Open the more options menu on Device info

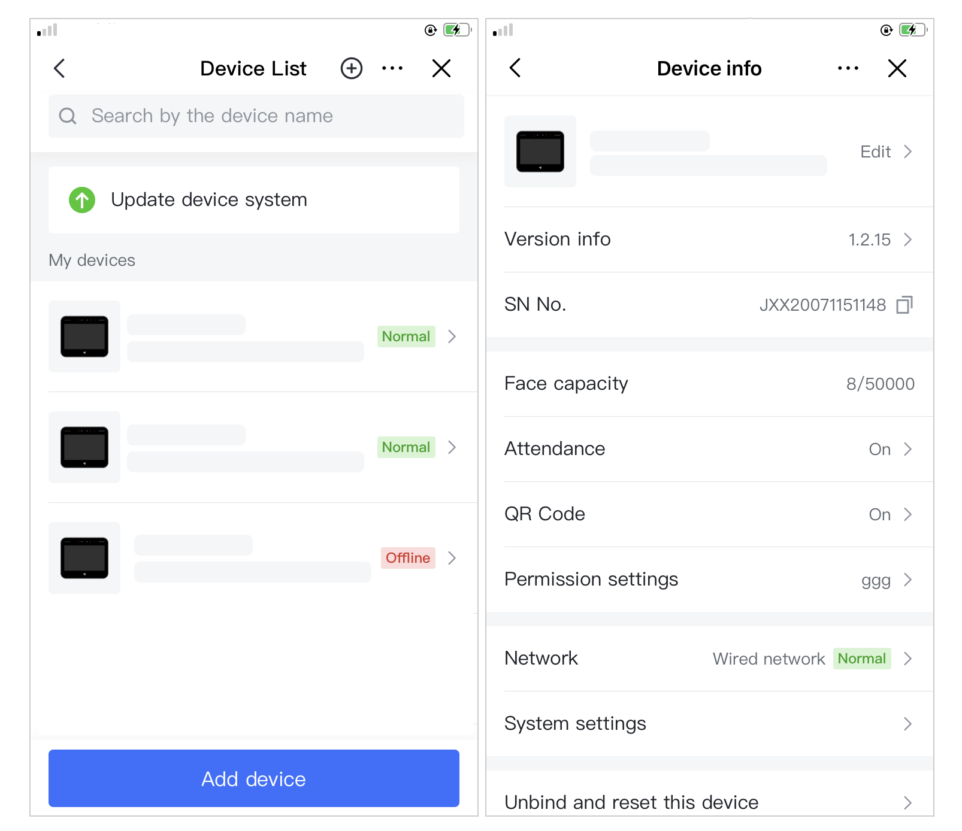point(848,68)
